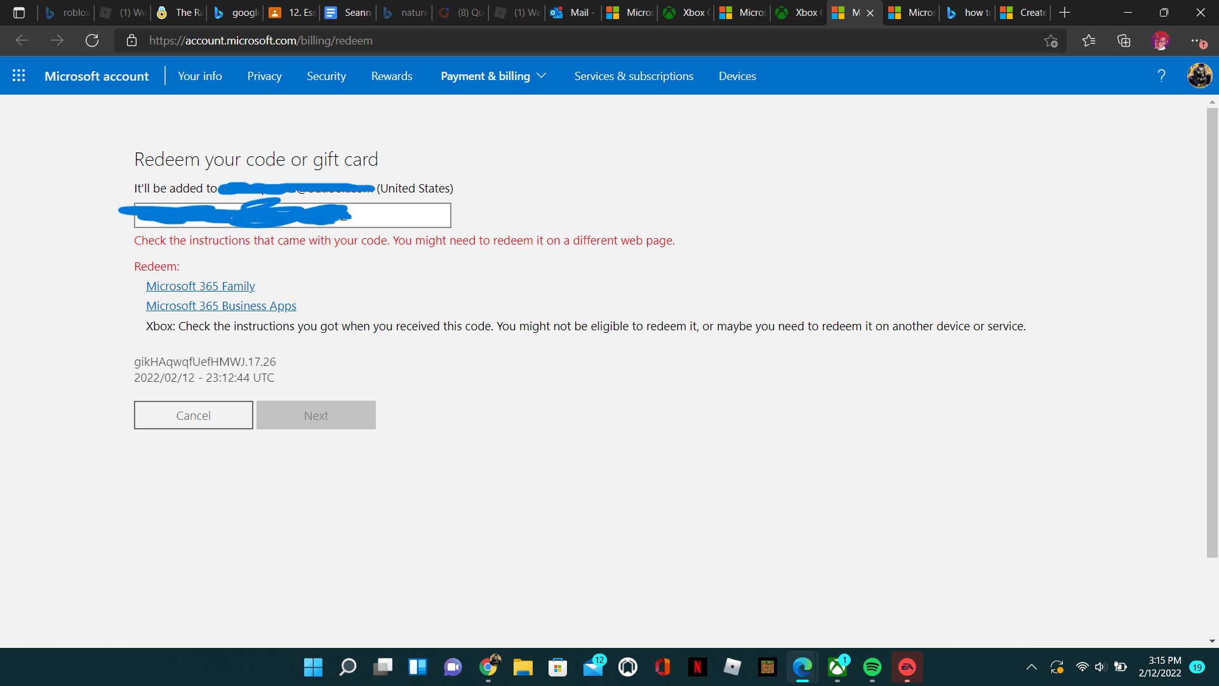Screen dimensions: 1219x686
Task: Open the help question mark icon
Action: [x=1161, y=76]
